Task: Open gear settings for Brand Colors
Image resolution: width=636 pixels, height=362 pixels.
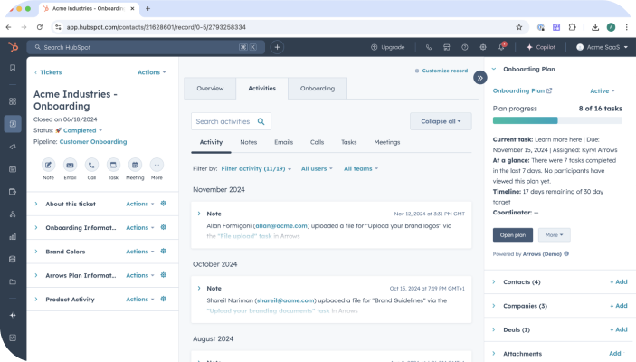Action: point(164,252)
